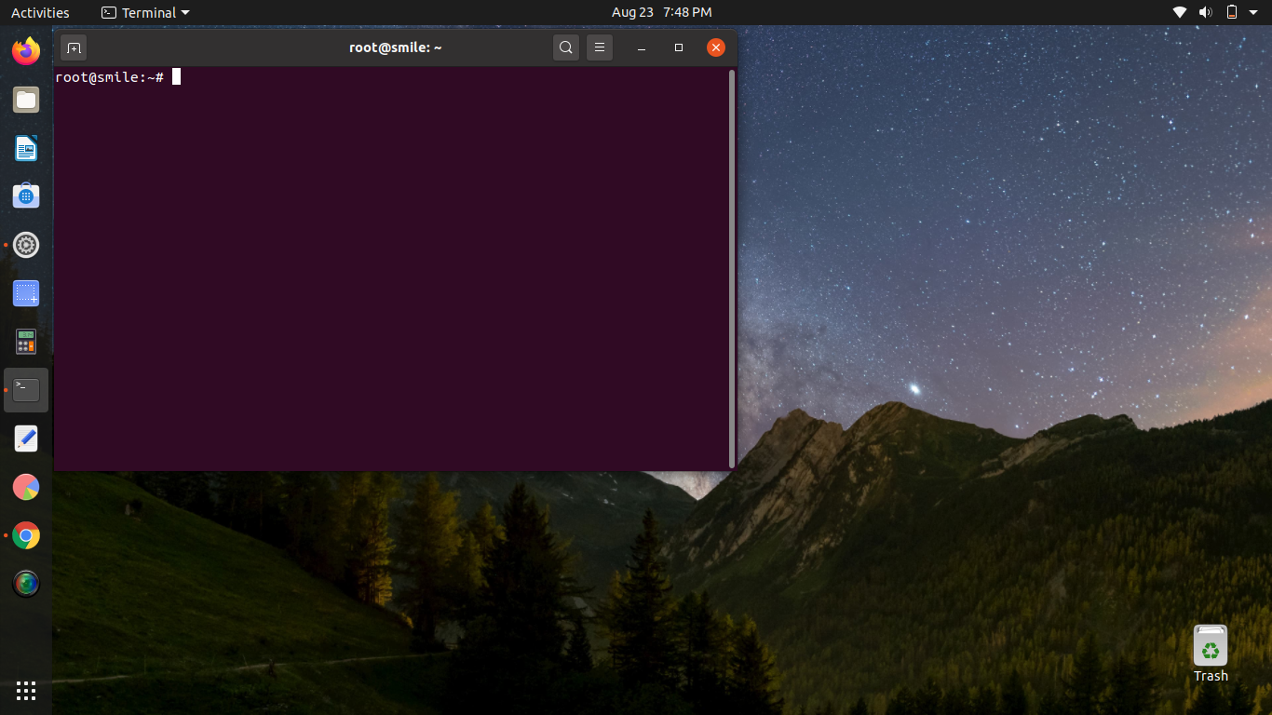The height and width of the screenshot is (715, 1272).
Task: Open the Calculator app in the dock
Action: click(x=25, y=341)
